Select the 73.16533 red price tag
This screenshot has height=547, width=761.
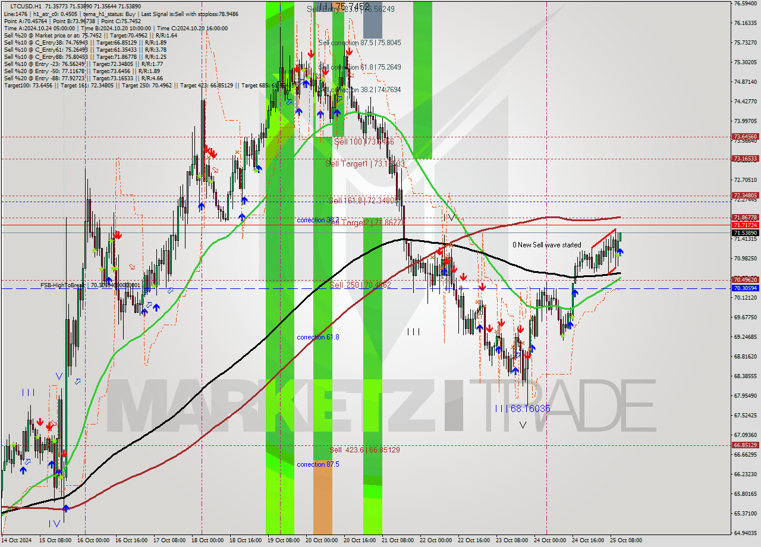[746, 159]
